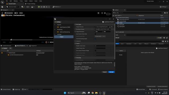Start Play in Editor with green arrow
Viewport: 169px width, 95px height.
[x=39, y=7]
